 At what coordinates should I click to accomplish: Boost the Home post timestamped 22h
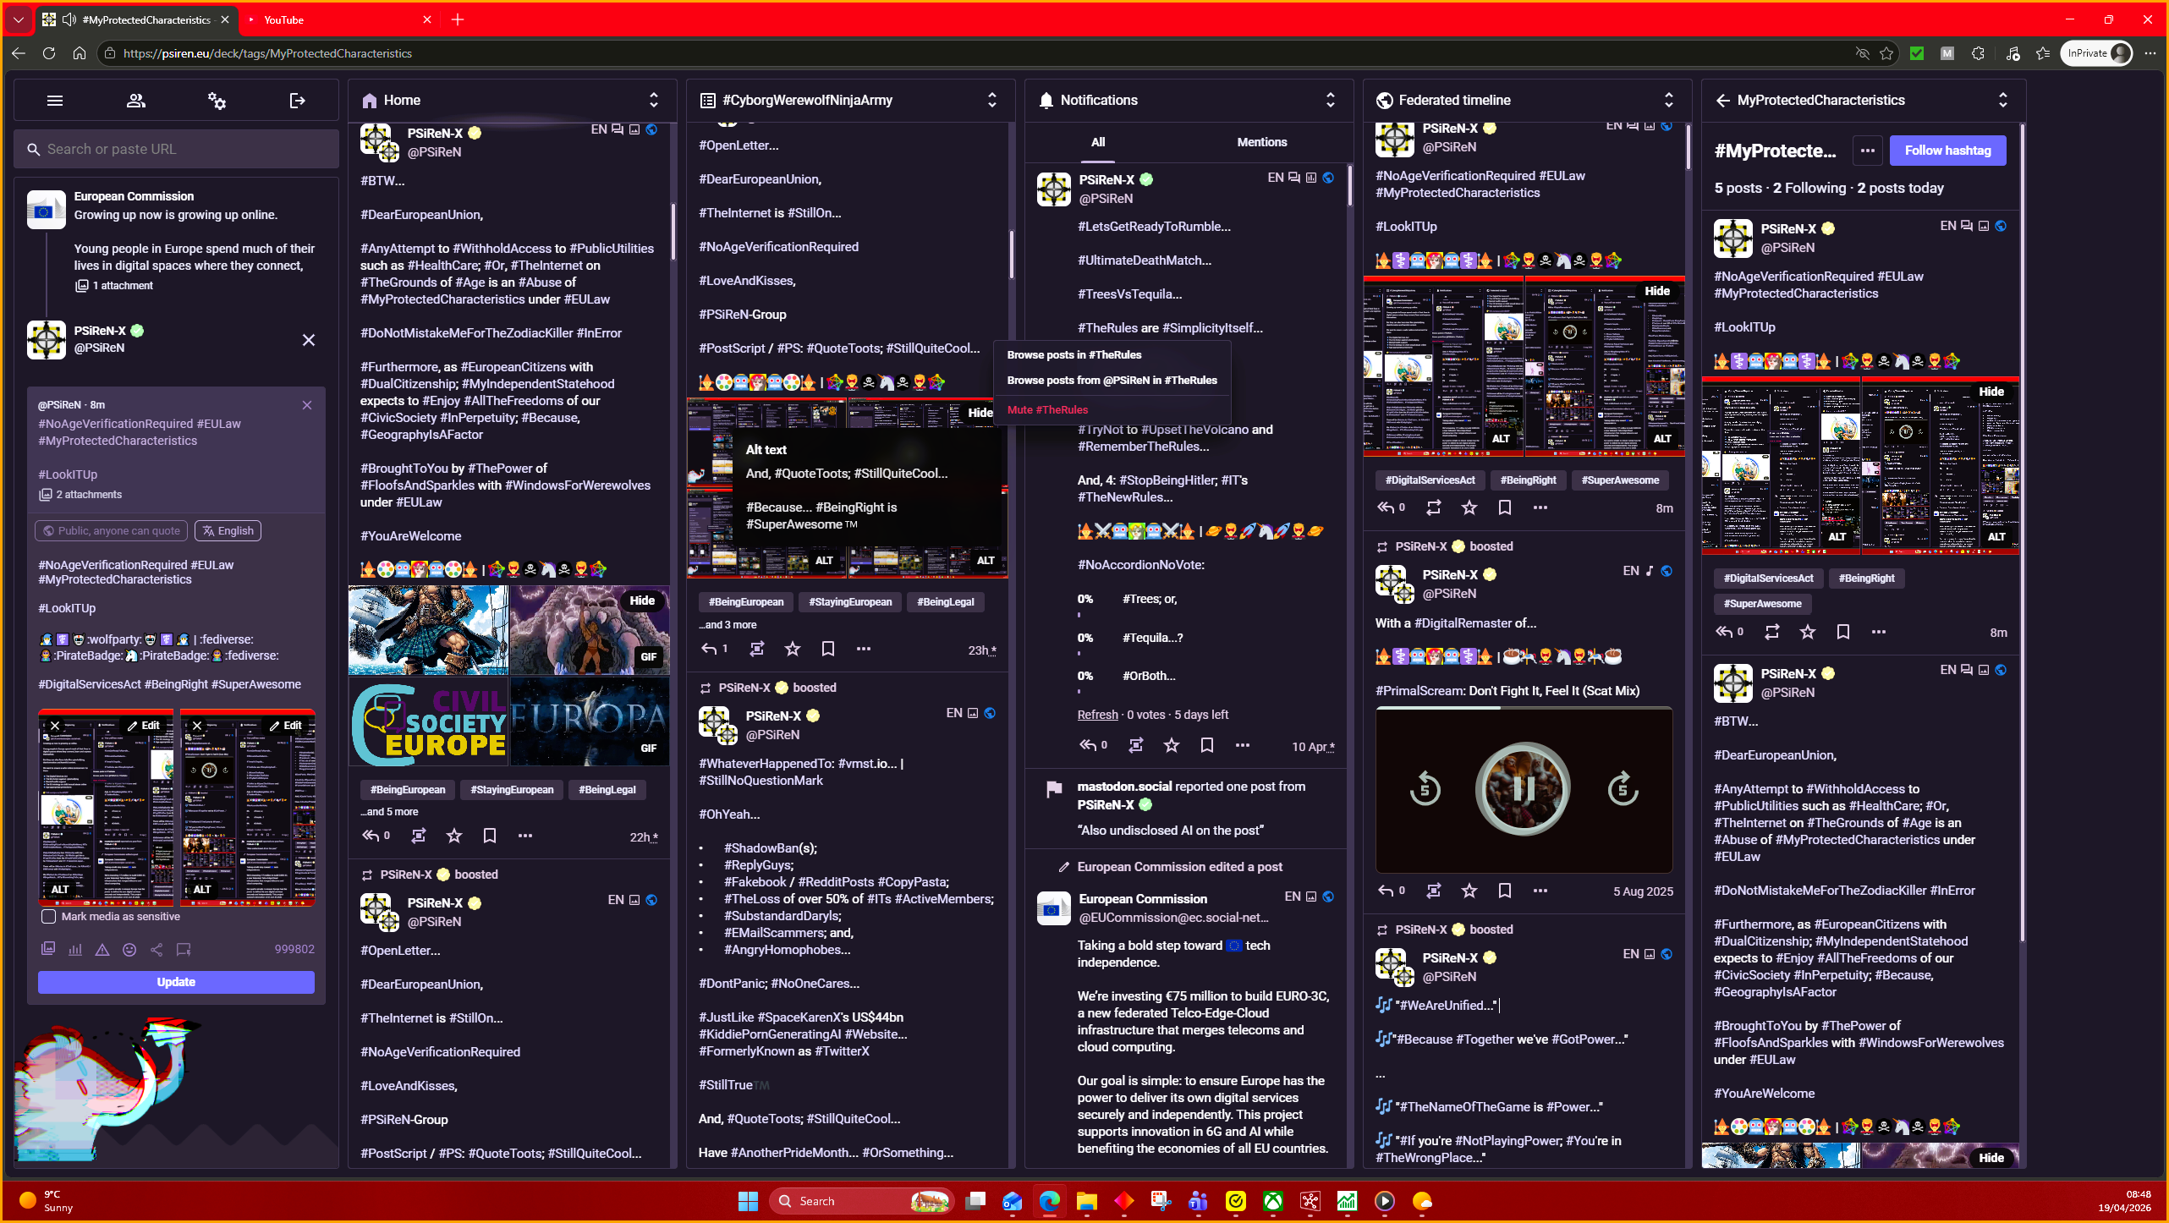[419, 836]
